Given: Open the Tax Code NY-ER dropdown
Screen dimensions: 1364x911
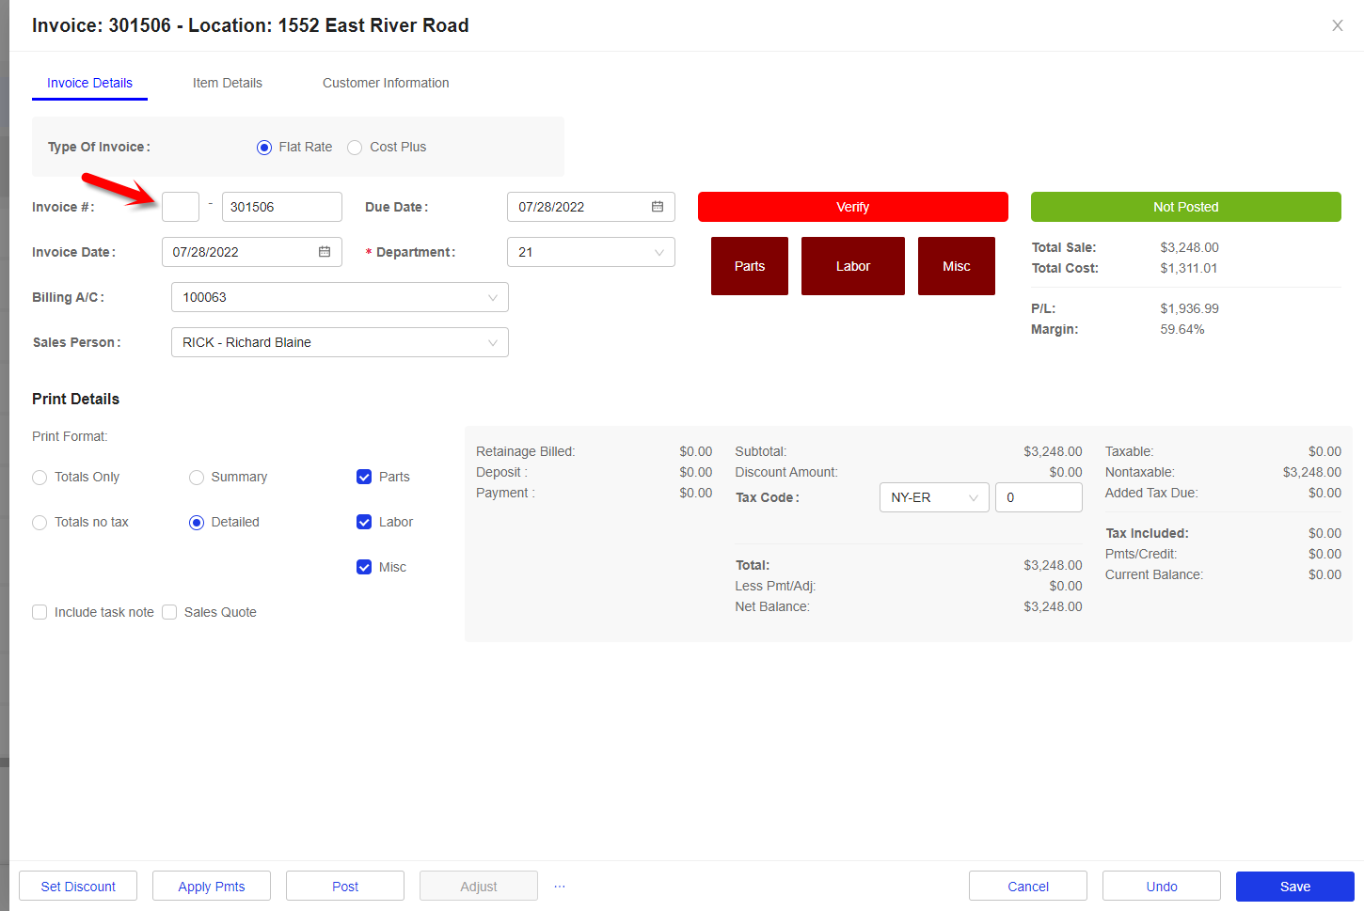Looking at the screenshot, I should coord(934,497).
